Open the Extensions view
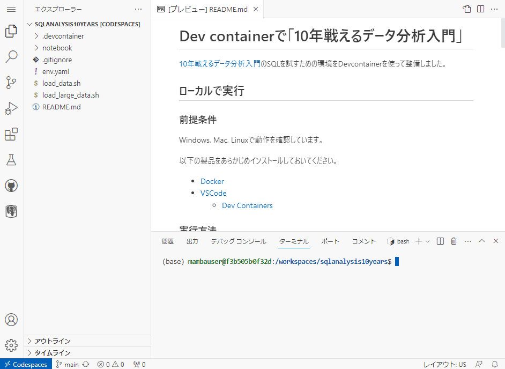This screenshot has height=369, width=505. coord(11,134)
